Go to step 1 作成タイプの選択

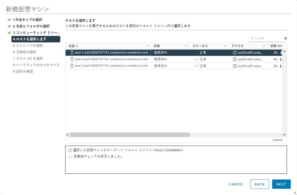27,20
